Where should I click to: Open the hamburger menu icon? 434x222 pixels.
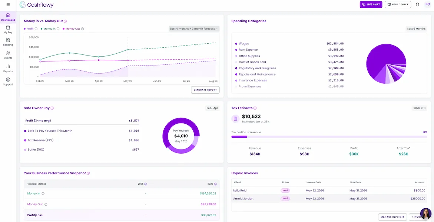tap(8, 4)
